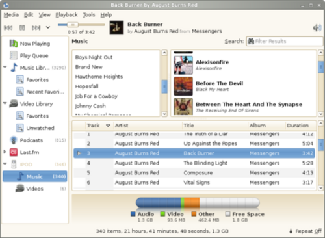This screenshot has width=325, height=238.
Task: Open the Play Queue
Action: (34, 55)
